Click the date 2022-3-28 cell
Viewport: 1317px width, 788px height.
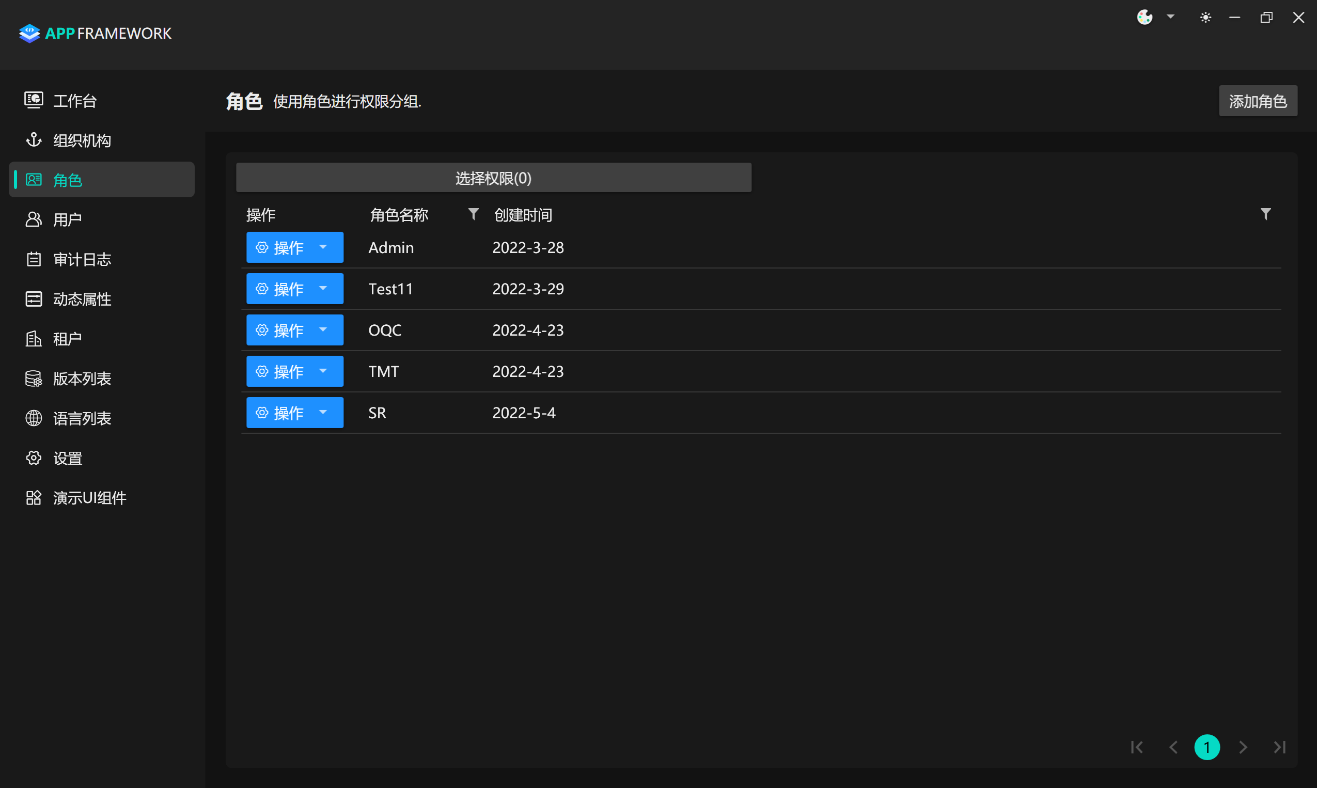click(x=528, y=247)
